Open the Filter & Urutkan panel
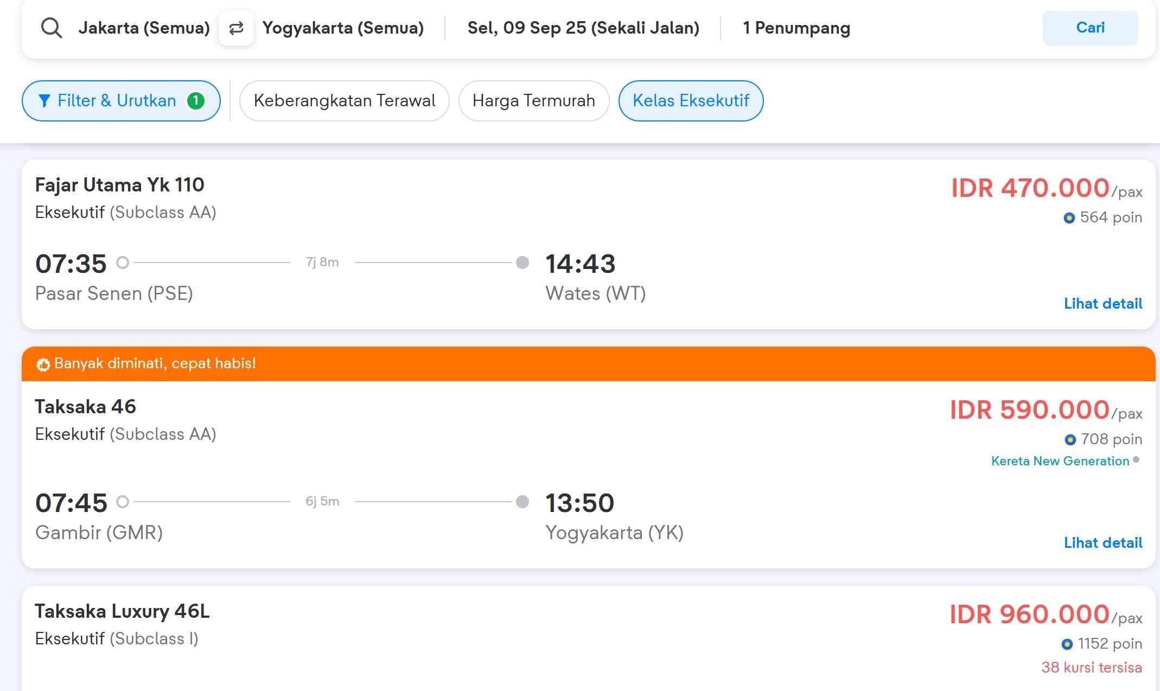 (120, 101)
